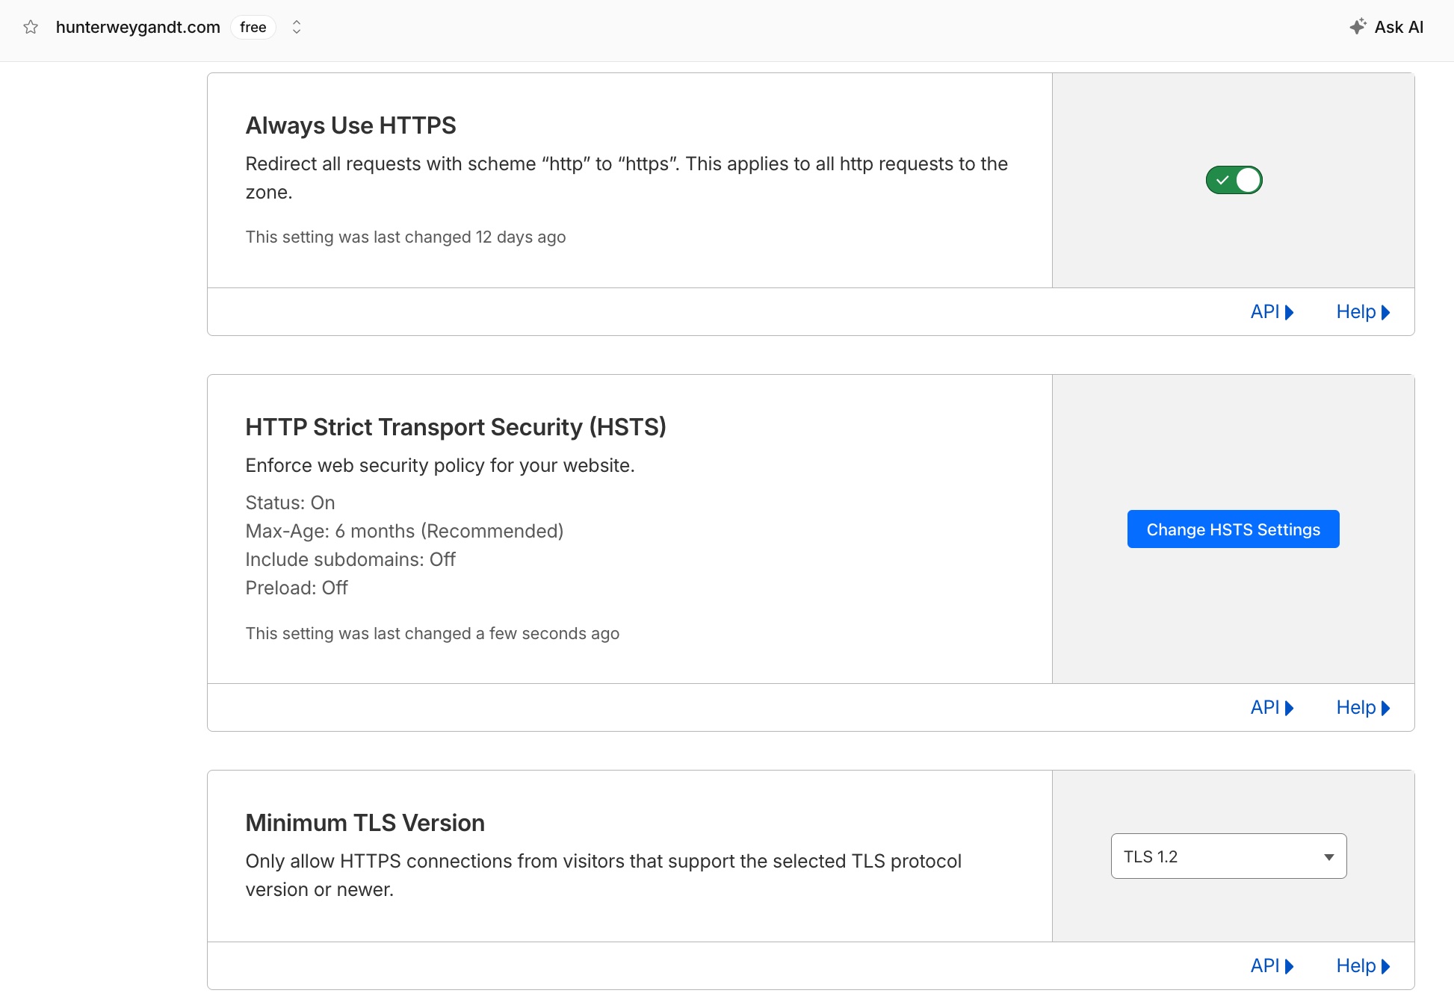
Task: Expand API section under HSTS card
Action: (x=1272, y=708)
